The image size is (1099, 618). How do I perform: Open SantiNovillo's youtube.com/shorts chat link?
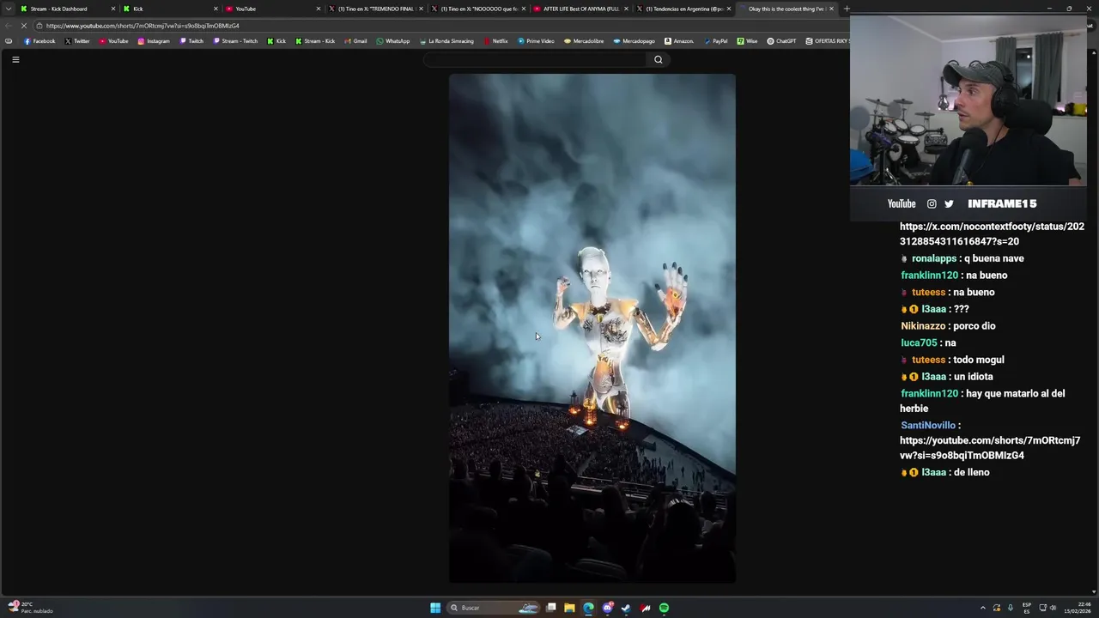tap(990, 448)
